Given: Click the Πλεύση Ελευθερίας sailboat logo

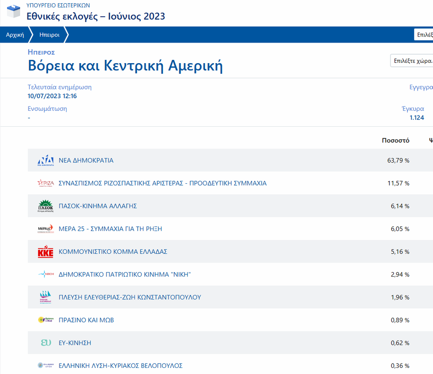Looking at the screenshot, I should pos(45,297).
